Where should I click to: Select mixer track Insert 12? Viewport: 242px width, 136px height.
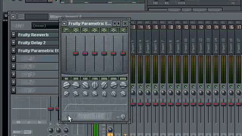(201, 38)
